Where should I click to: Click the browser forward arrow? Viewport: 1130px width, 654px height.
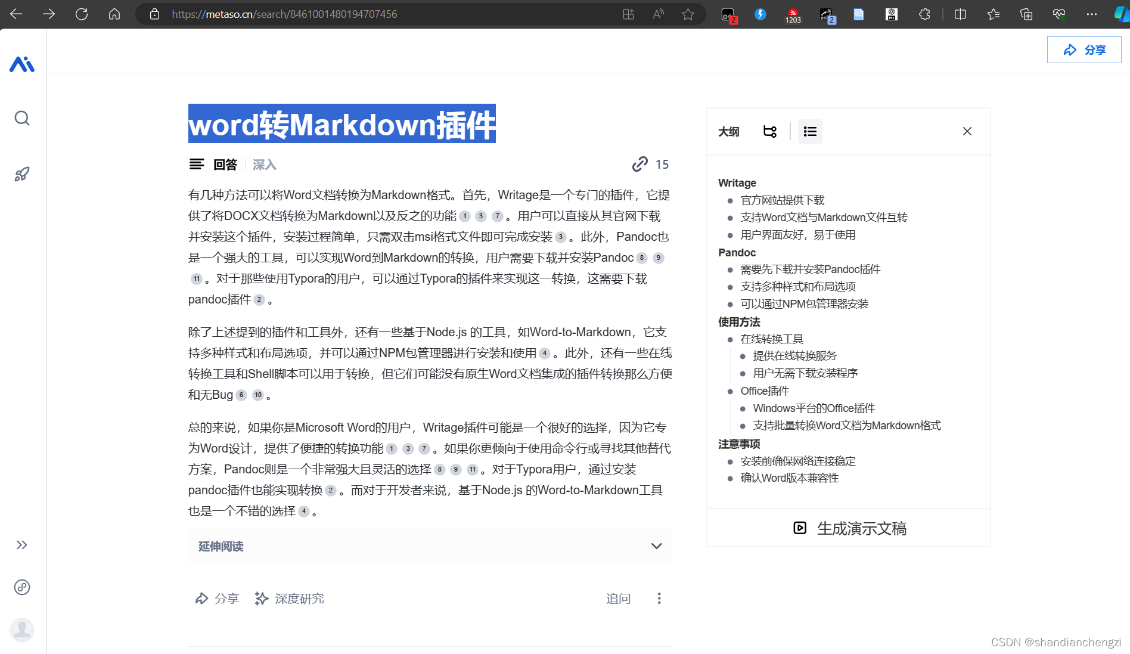coord(49,14)
